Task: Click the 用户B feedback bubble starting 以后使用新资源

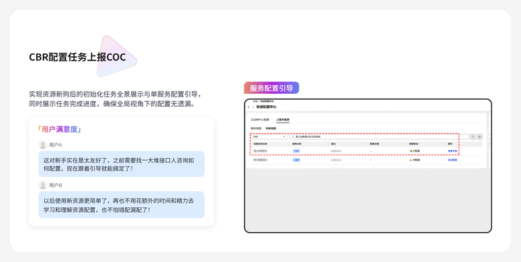Action: [122, 205]
